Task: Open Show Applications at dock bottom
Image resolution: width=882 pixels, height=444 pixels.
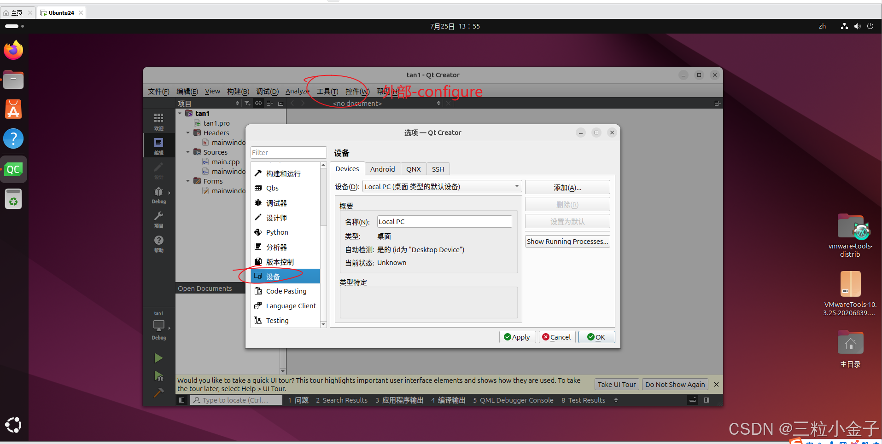Action: coord(13,425)
